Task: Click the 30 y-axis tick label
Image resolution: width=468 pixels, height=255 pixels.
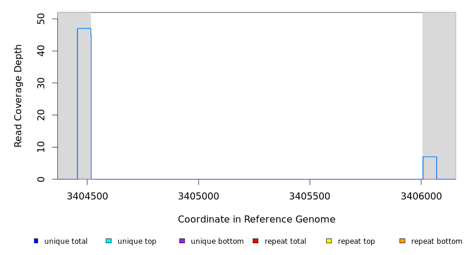Action: (x=41, y=83)
